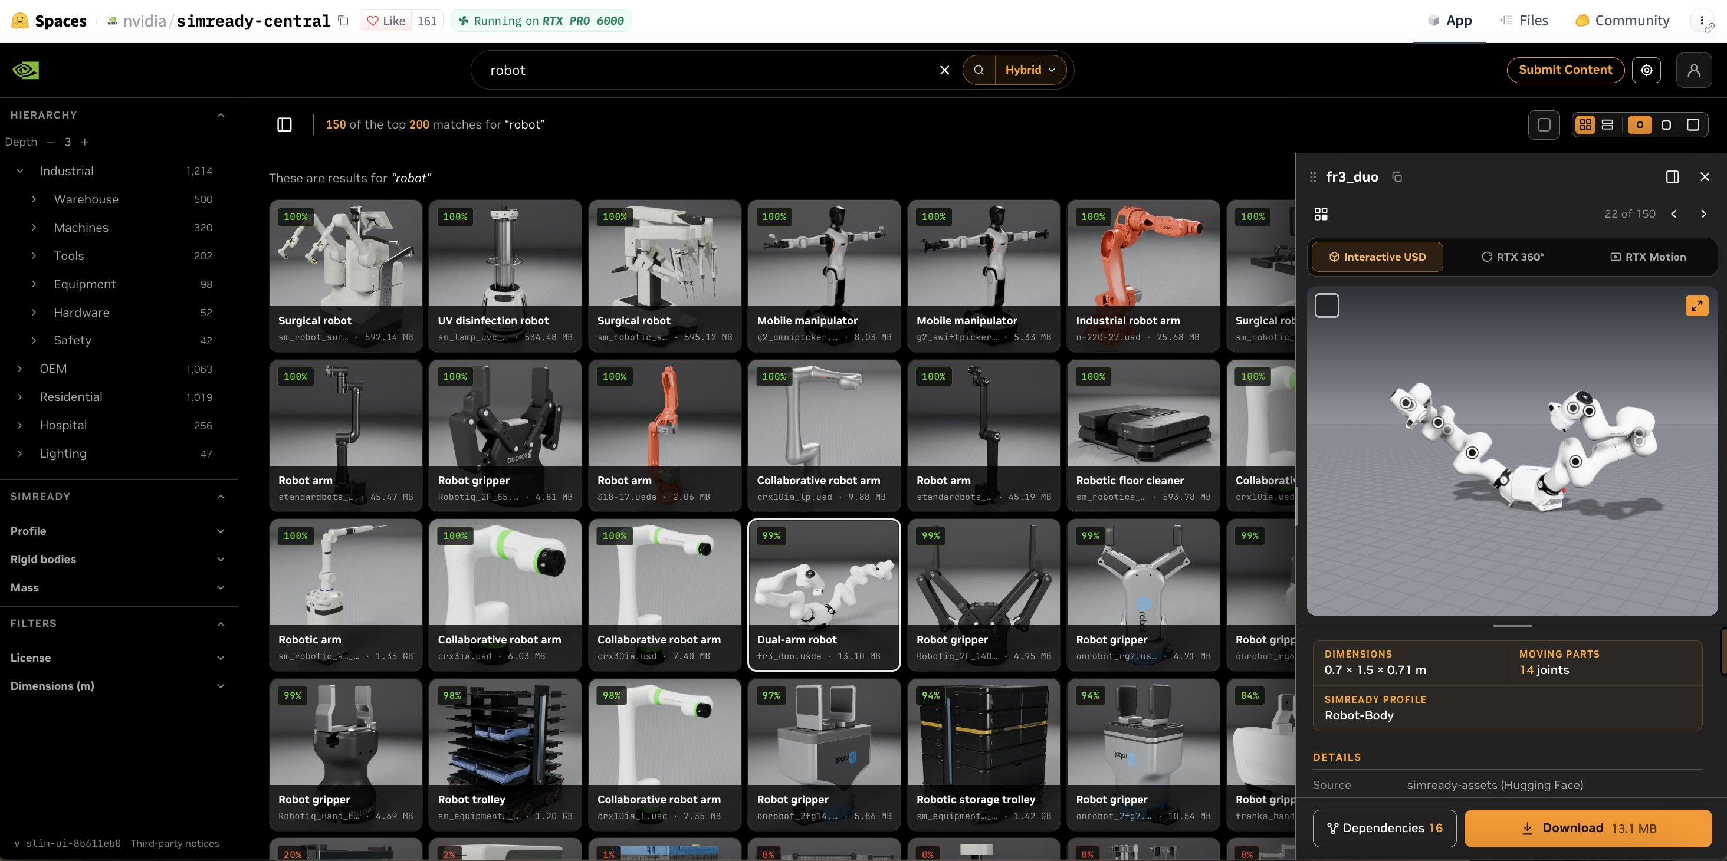
Task: Toggle the sidebar panel icon beside results count
Action: (284, 124)
